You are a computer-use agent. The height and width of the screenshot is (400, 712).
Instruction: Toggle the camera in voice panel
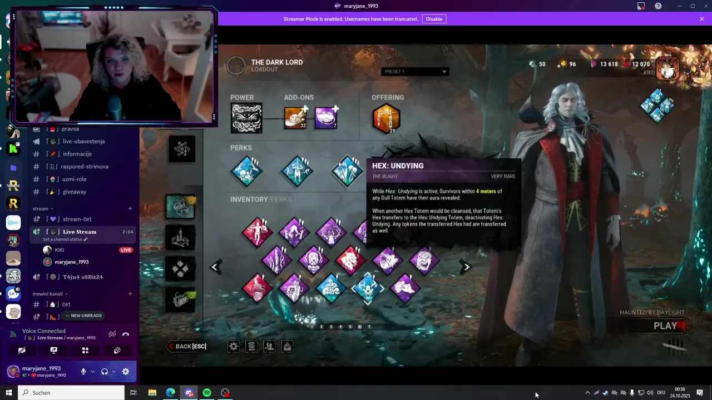22,350
